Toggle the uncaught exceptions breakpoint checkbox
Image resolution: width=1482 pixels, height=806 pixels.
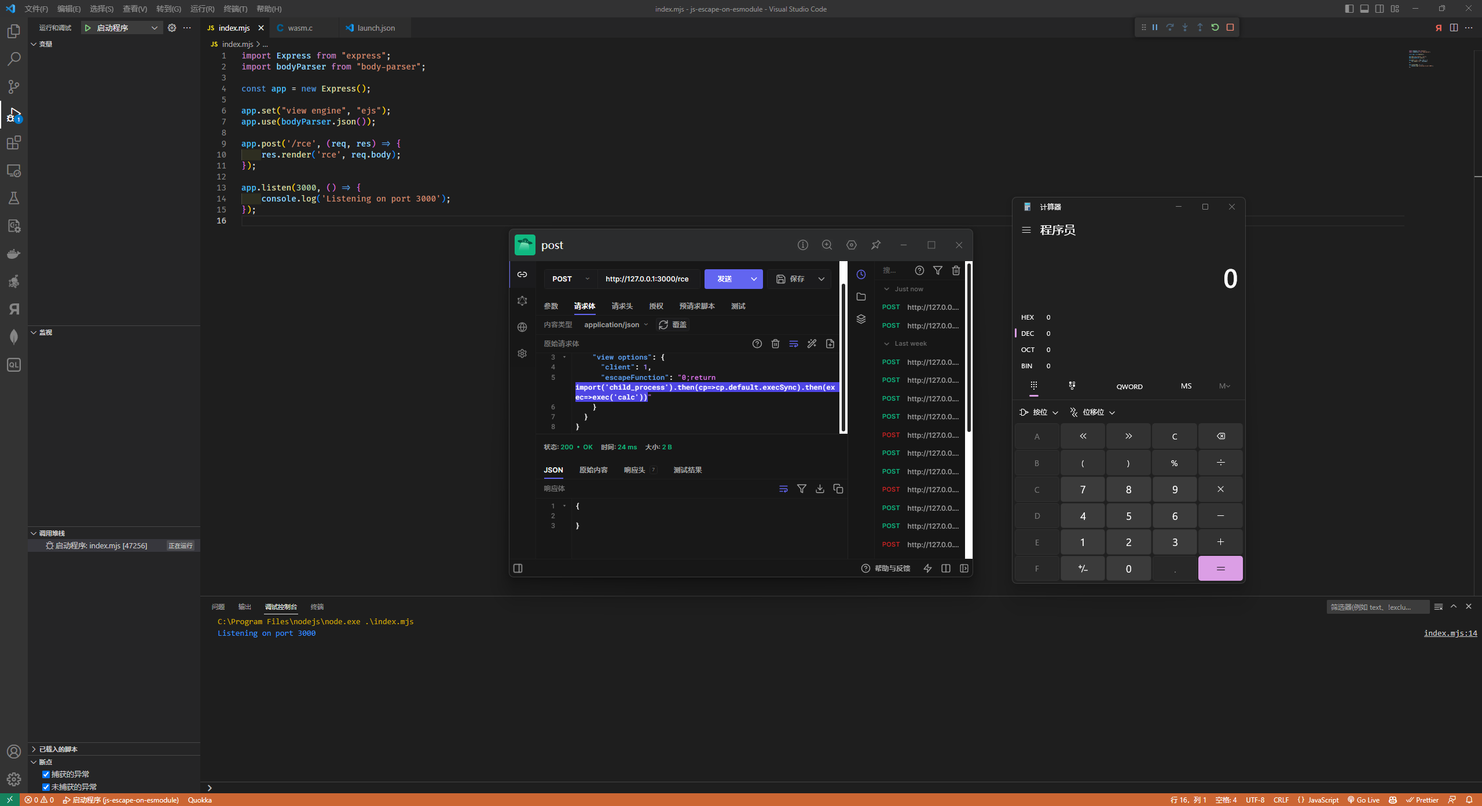(46, 787)
